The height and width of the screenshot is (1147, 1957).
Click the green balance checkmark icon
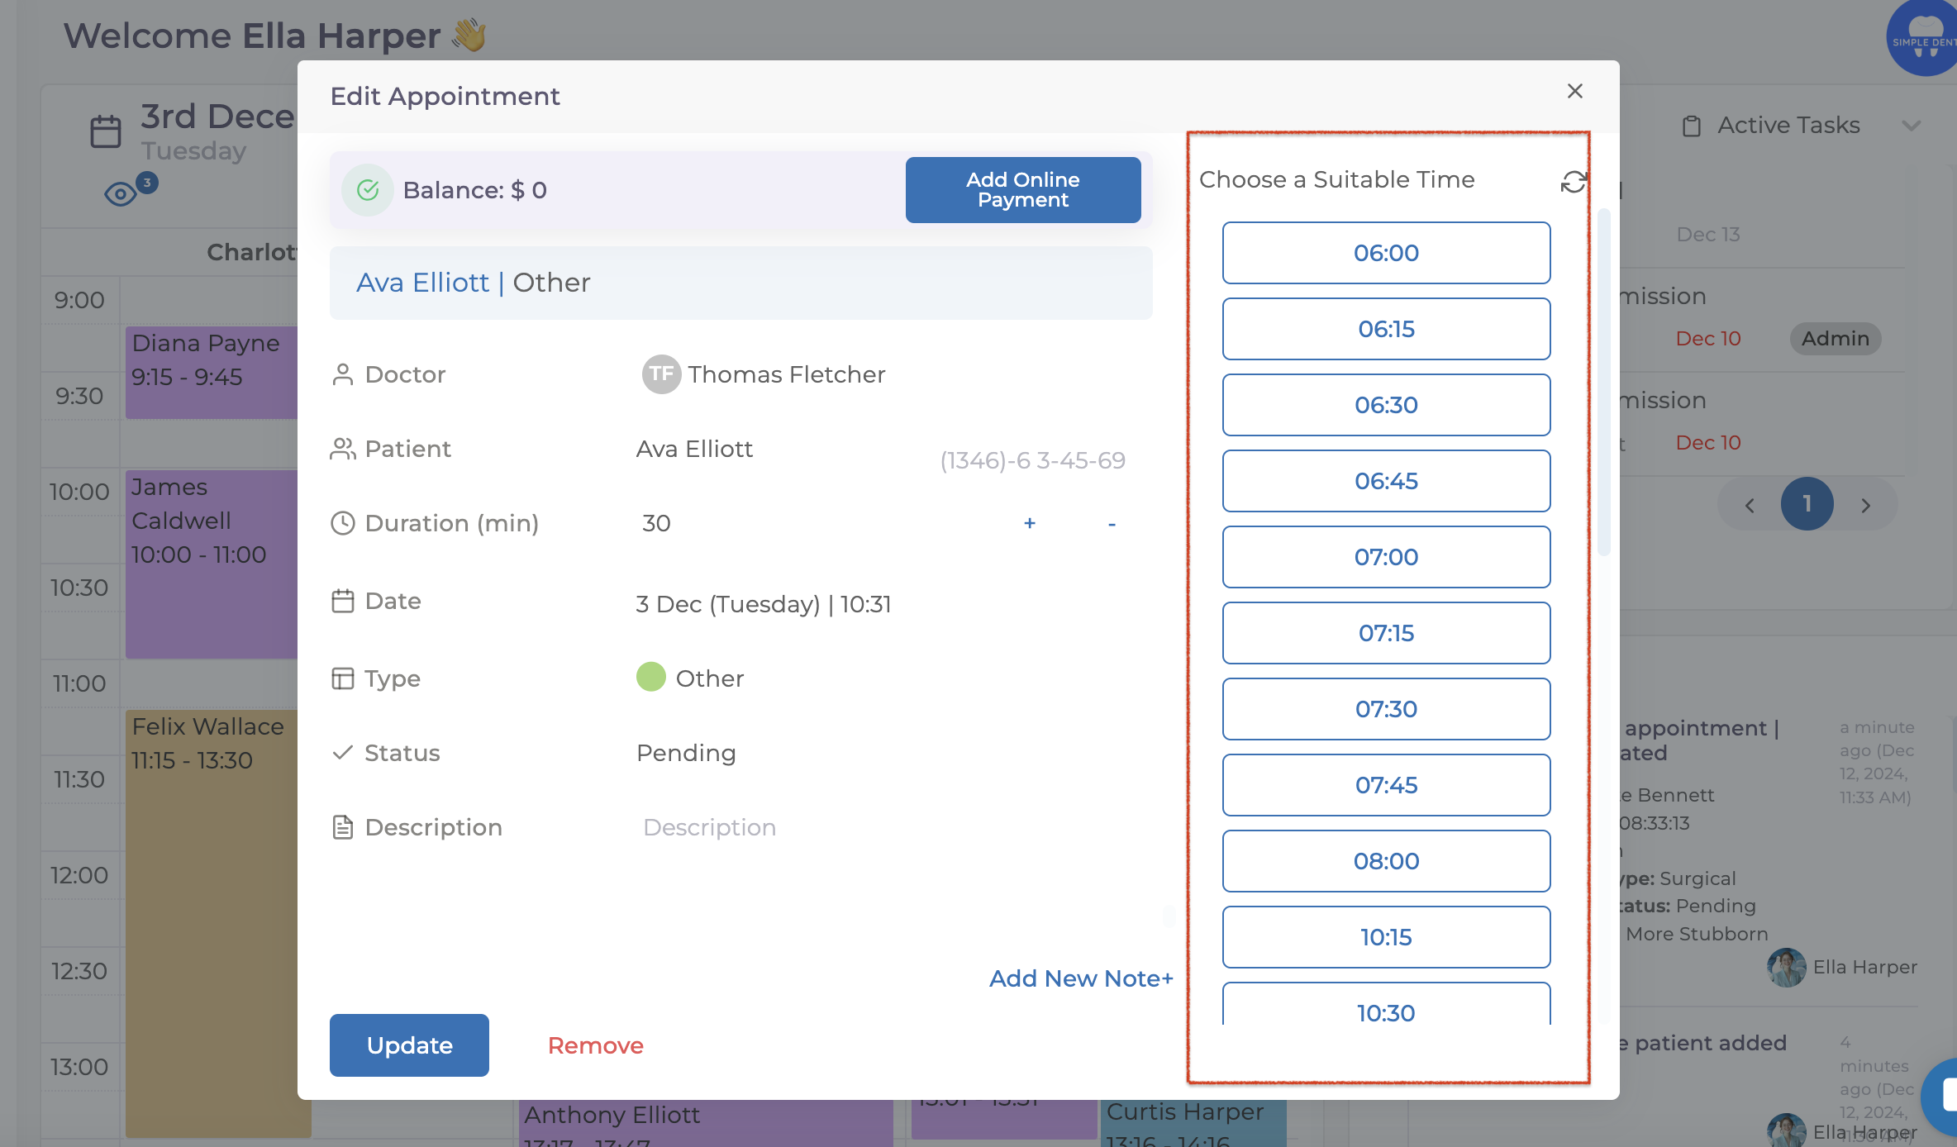pos(368,190)
